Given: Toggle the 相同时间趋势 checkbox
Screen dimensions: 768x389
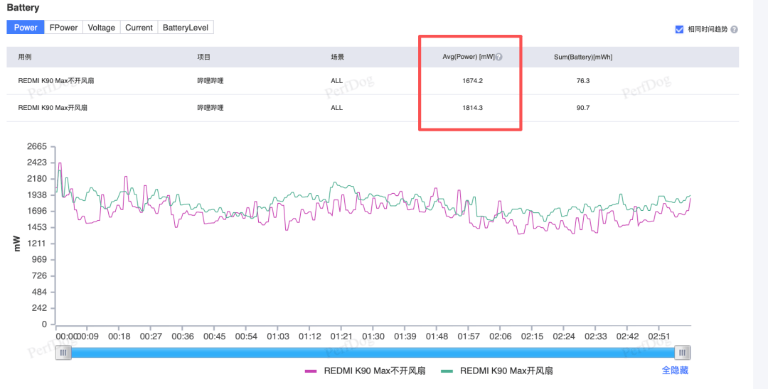Looking at the screenshot, I should 679,29.
